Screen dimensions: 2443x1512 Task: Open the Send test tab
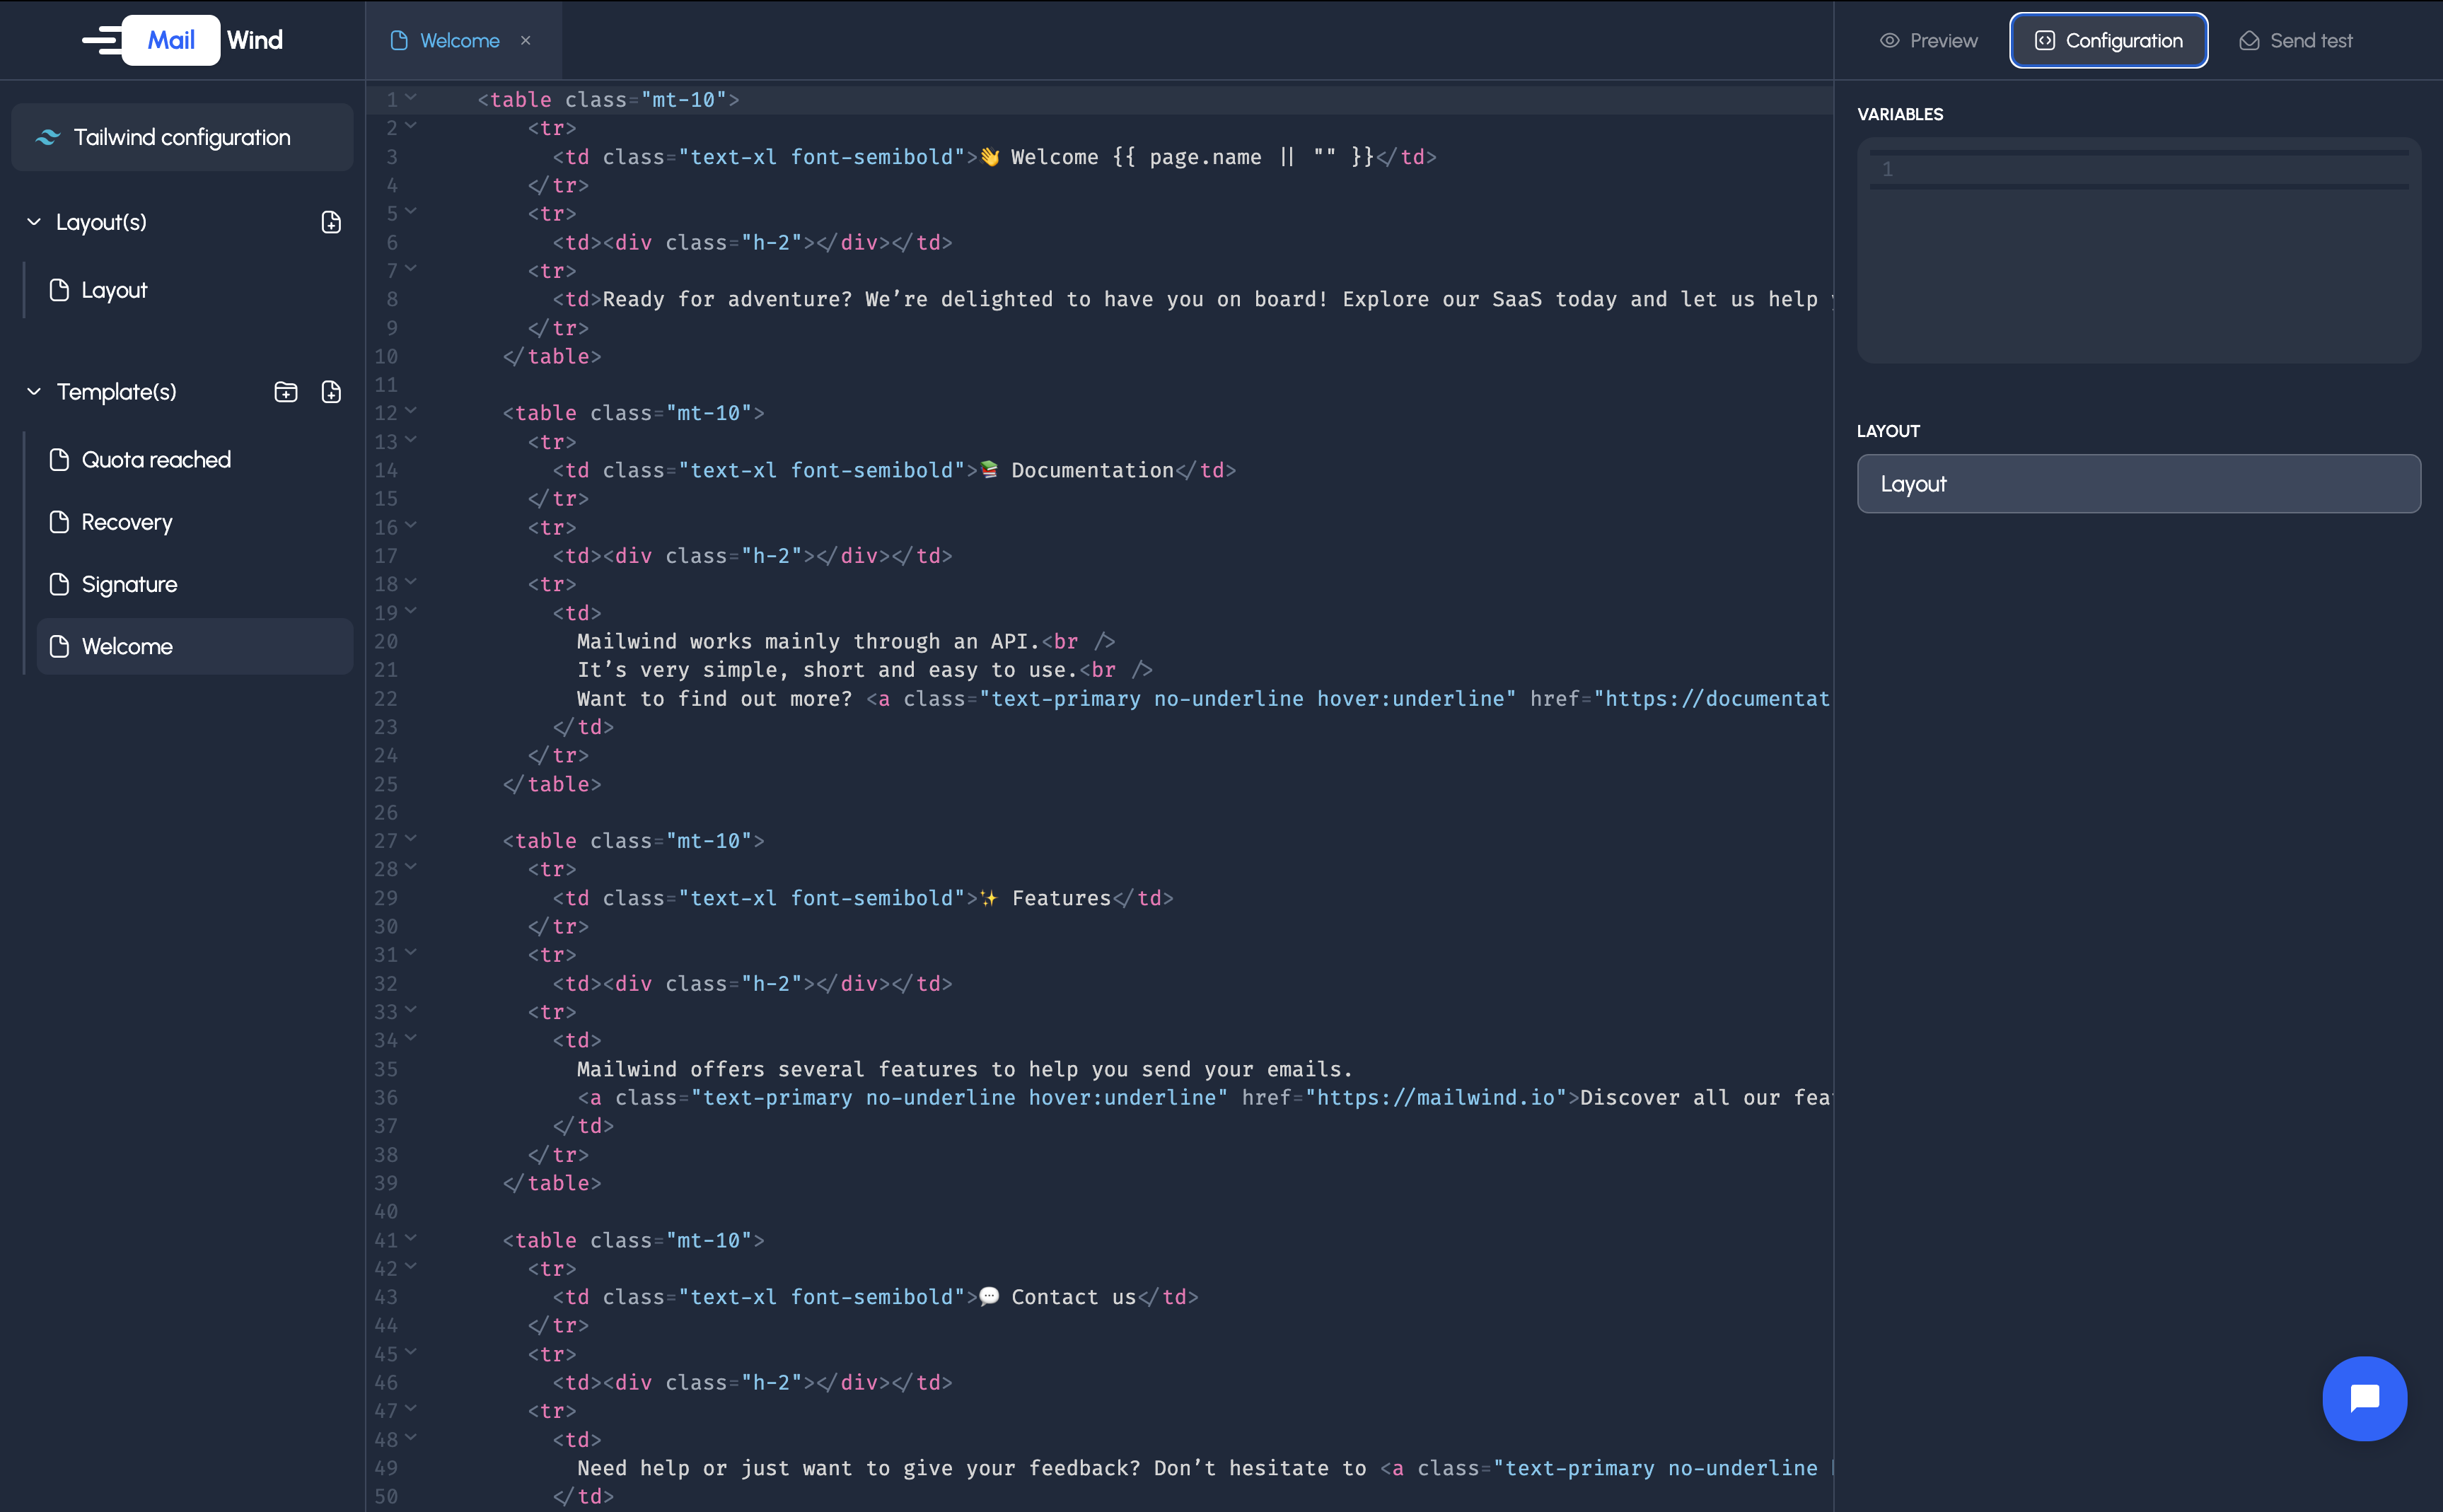pos(2295,41)
